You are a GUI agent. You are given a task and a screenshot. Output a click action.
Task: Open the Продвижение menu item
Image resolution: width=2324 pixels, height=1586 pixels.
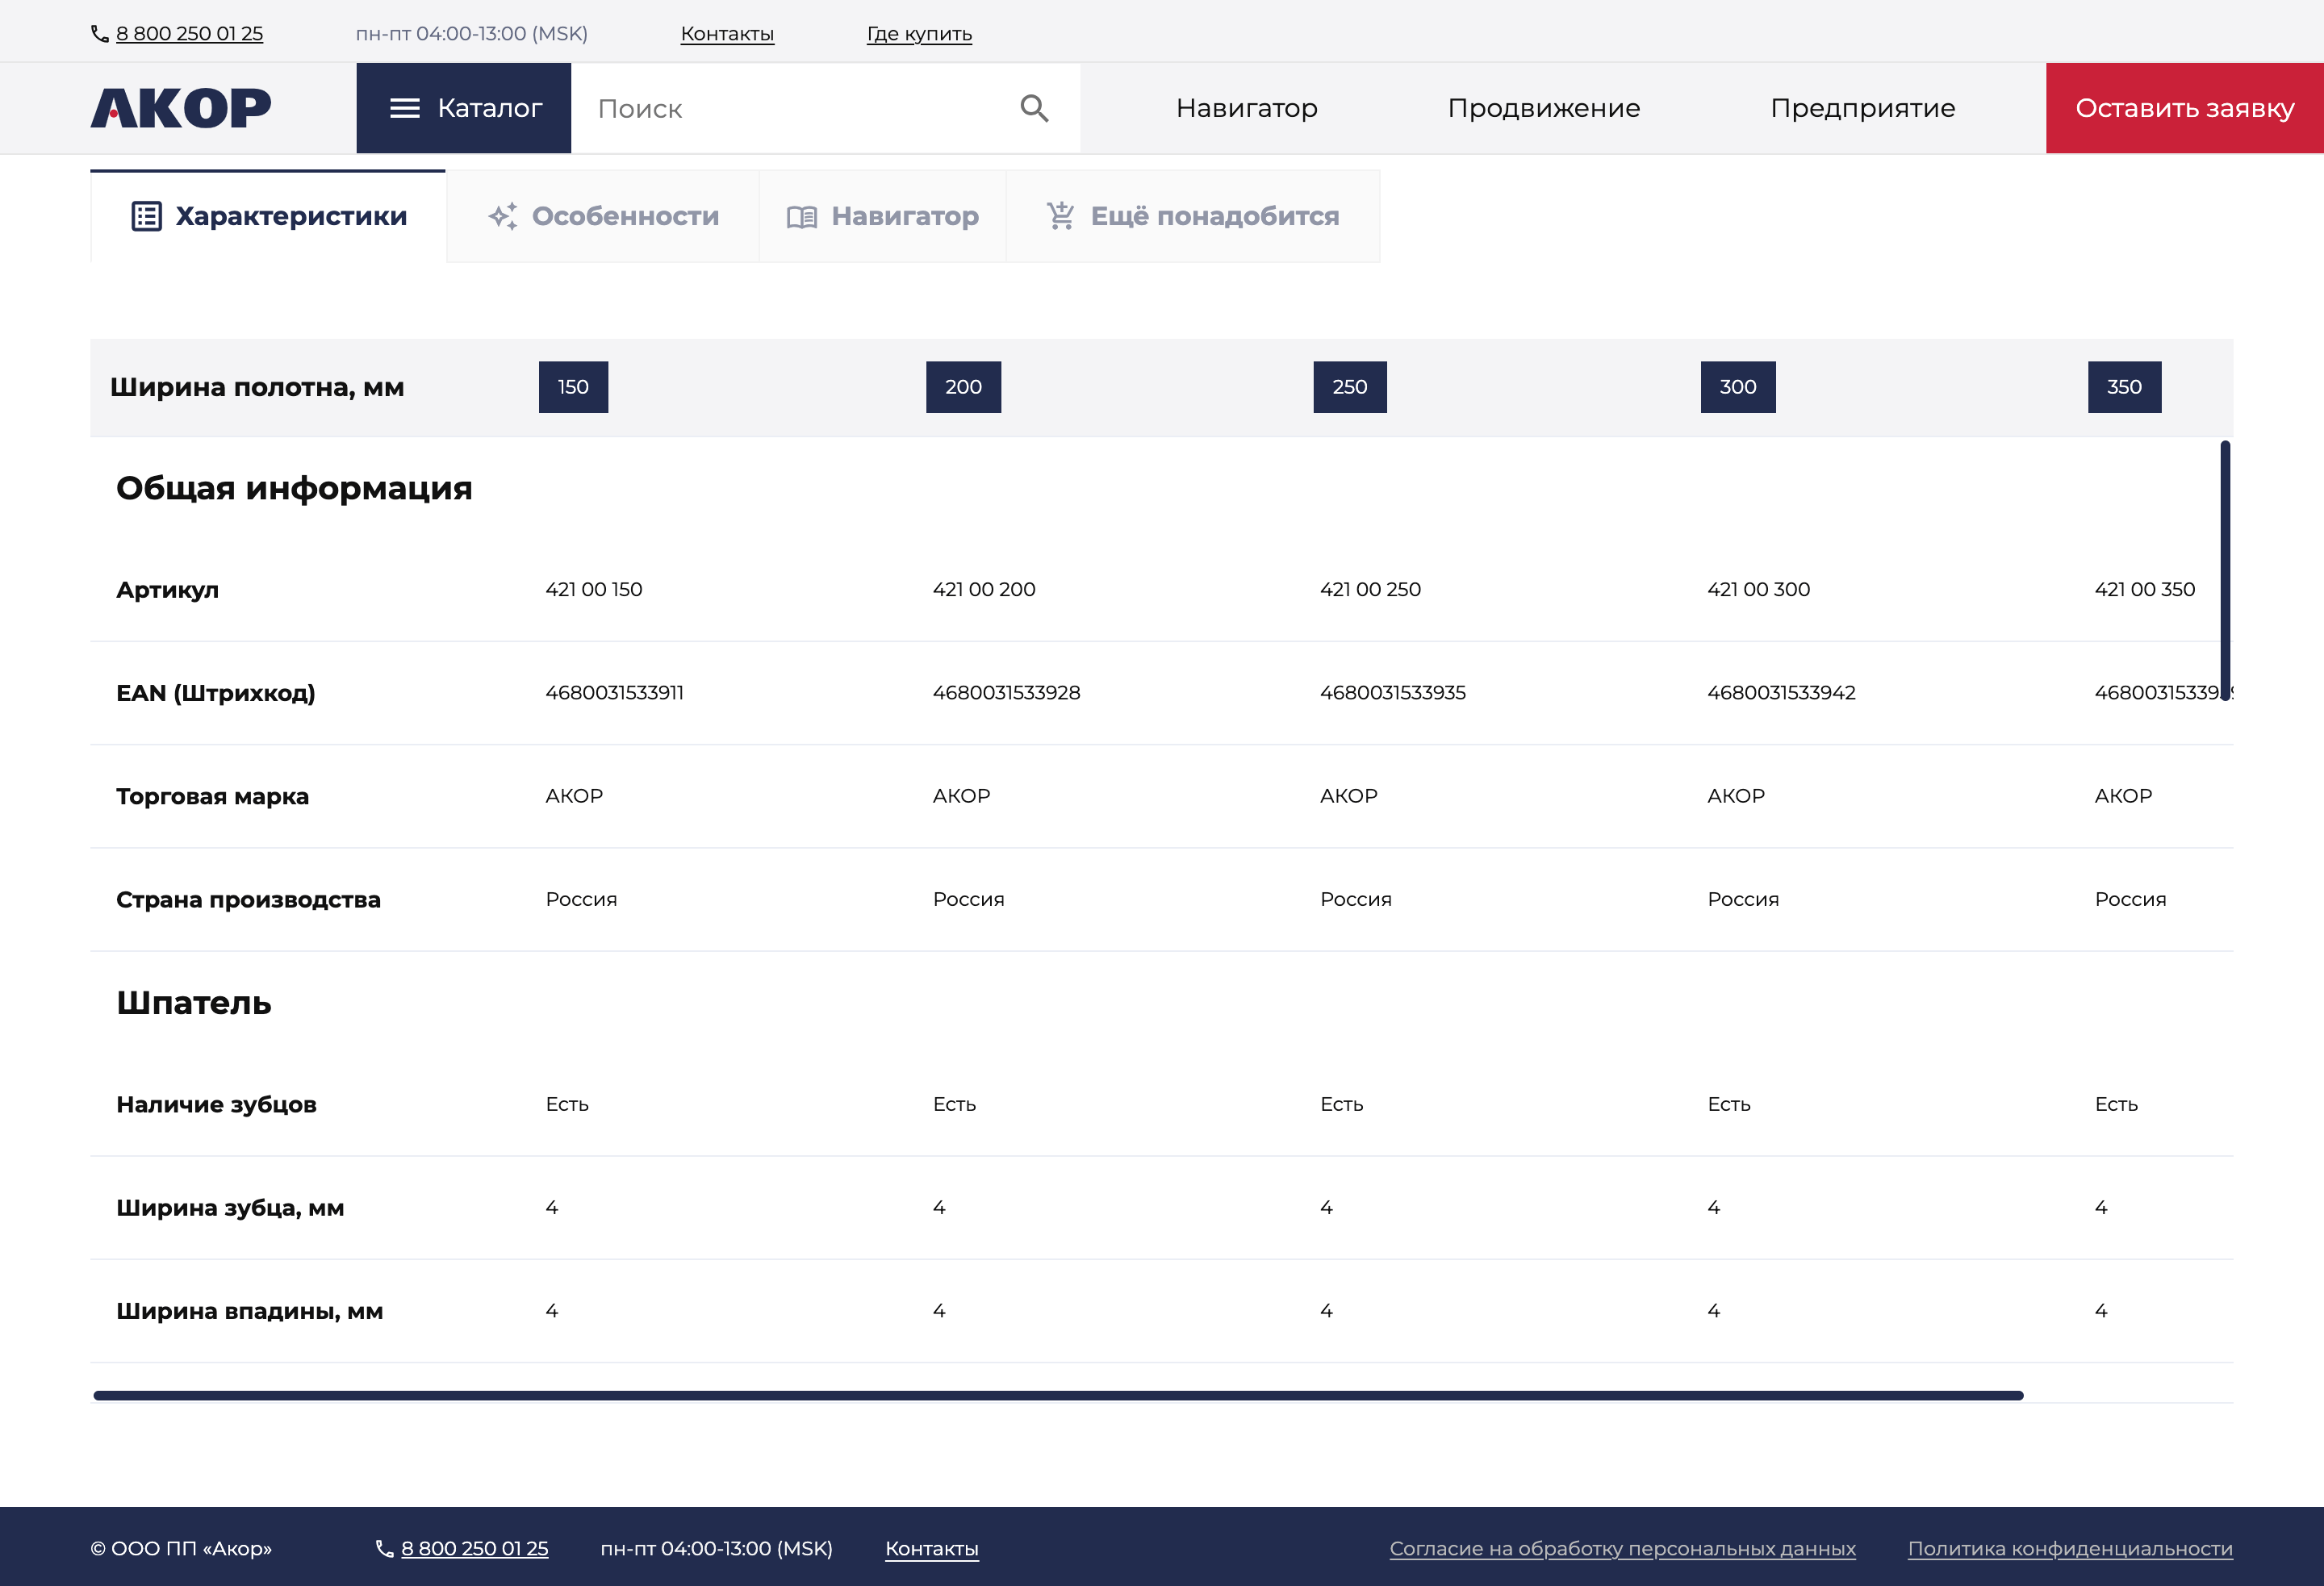click(1543, 108)
